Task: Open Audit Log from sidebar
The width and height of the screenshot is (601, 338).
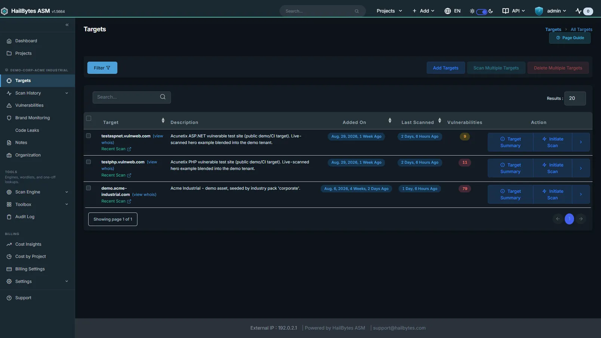Action: (x=38, y=217)
